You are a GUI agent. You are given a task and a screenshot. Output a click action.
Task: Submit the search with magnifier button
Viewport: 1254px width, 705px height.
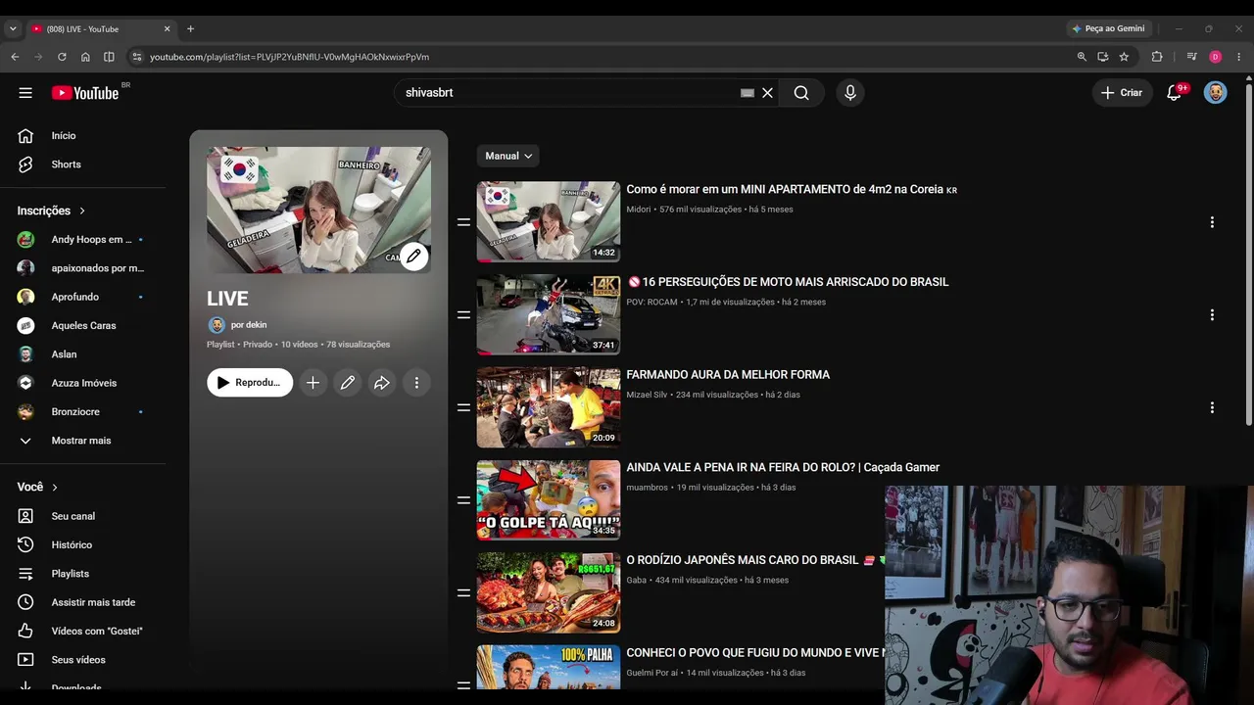click(x=801, y=93)
